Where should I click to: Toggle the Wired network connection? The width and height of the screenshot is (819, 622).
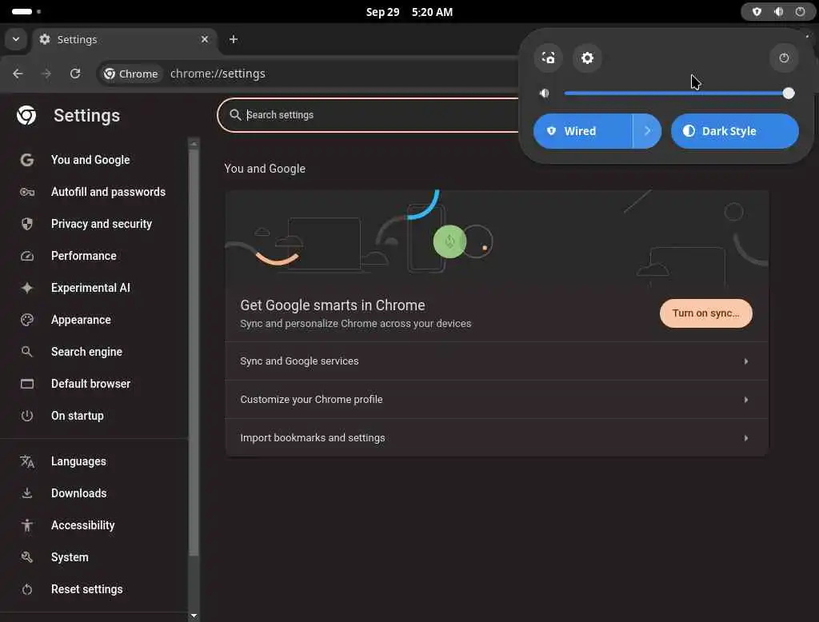pos(582,131)
